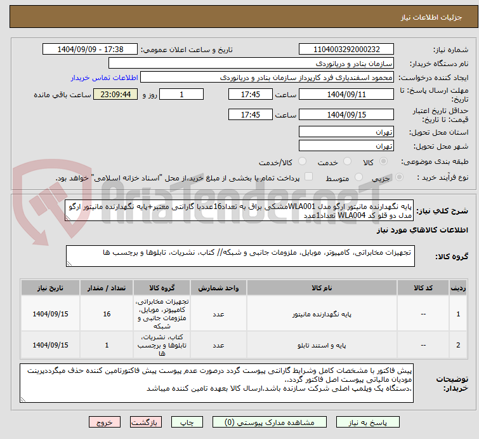
Task: Click the گروه کالا text area
Action: 240,256
